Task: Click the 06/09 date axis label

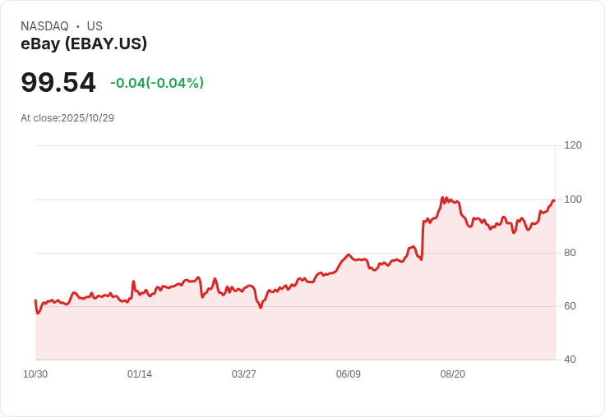Action: (x=349, y=374)
